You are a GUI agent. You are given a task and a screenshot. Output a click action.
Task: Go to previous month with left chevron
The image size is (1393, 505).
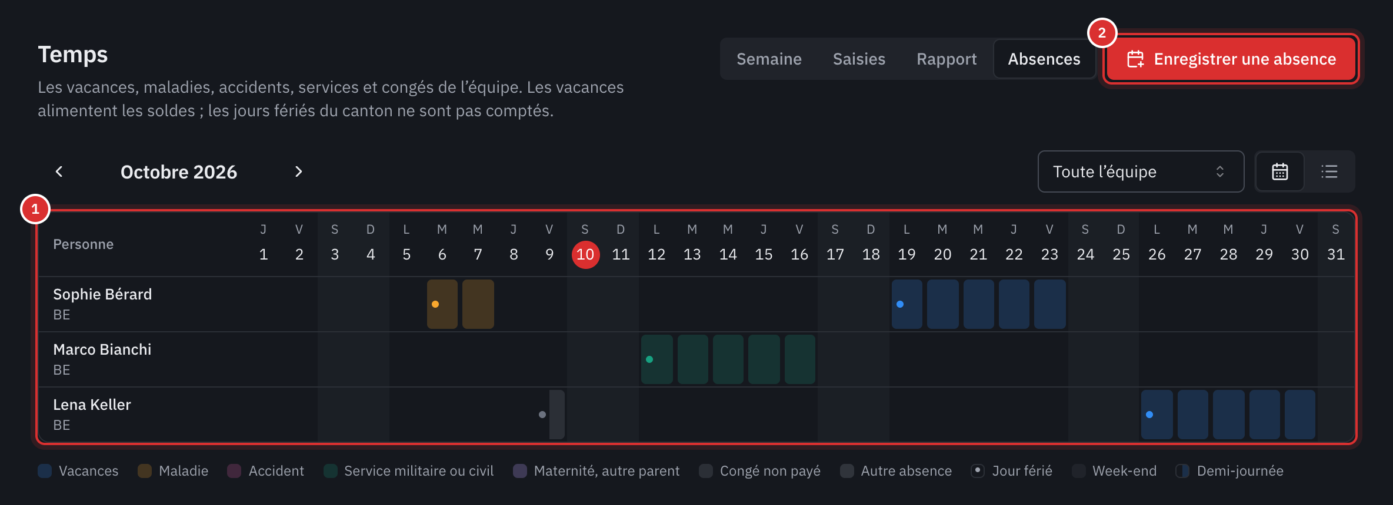click(x=59, y=171)
